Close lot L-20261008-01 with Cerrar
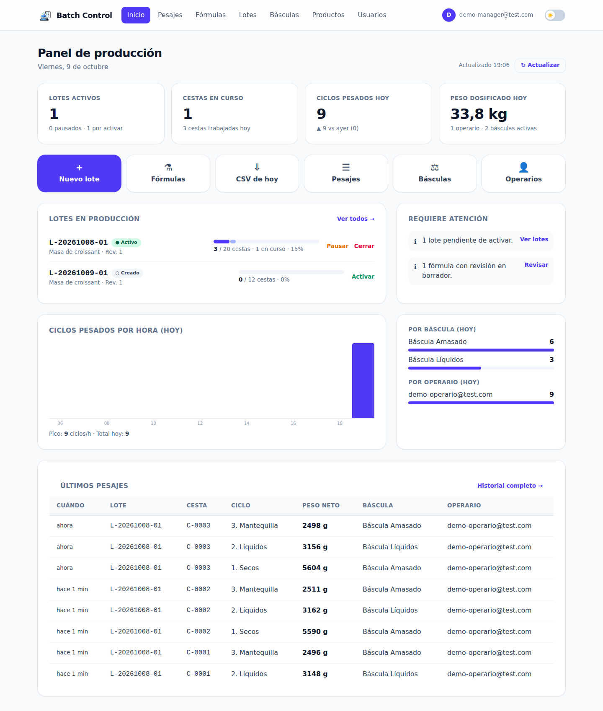The height and width of the screenshot is (711, 603). click(364, 246)
